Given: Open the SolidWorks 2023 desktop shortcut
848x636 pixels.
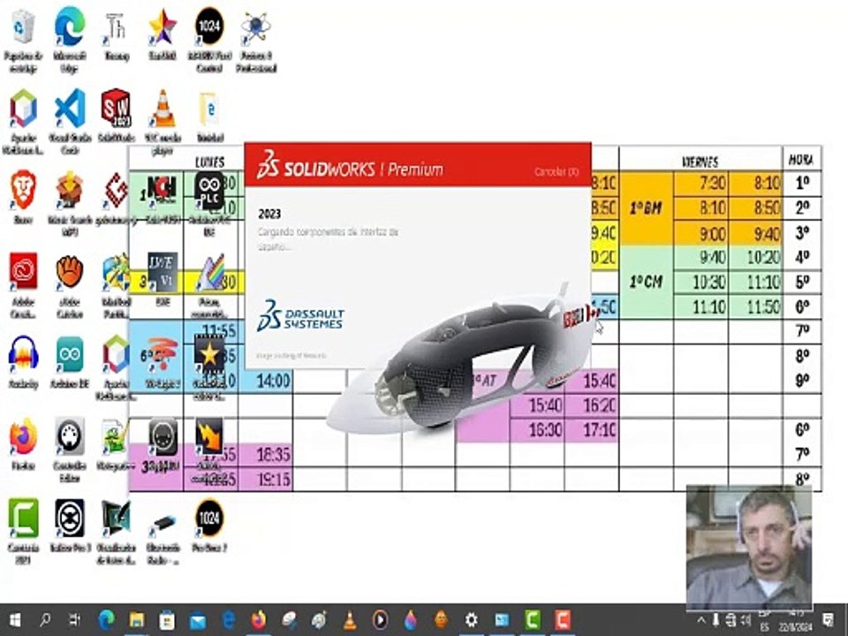Looking at the screenshot, I should (116, 109).
